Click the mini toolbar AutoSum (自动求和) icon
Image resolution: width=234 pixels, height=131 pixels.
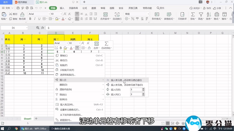tap(106, 43)
